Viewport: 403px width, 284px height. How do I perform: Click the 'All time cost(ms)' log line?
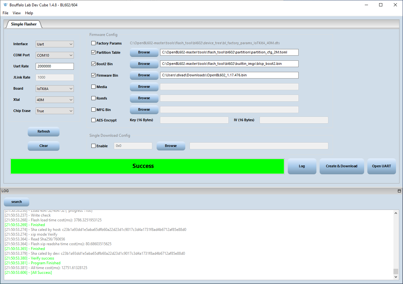[46, 268]
